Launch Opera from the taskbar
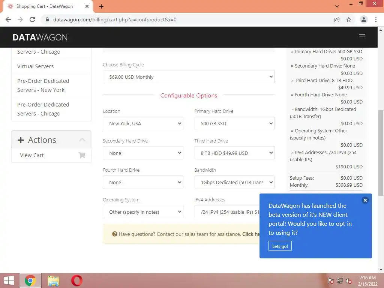 point(76,280)
